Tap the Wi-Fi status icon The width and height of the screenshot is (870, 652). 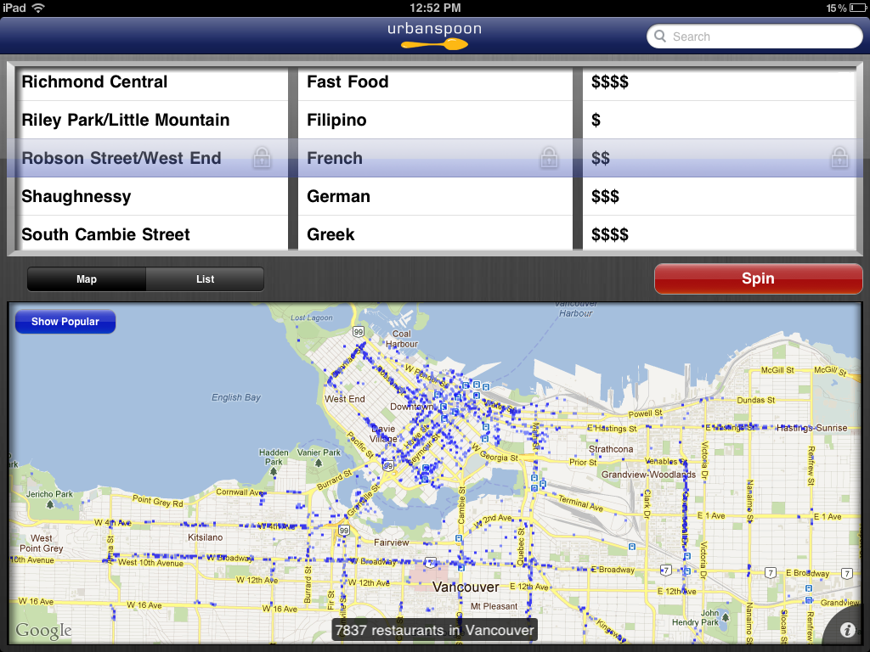click(38, 8)
